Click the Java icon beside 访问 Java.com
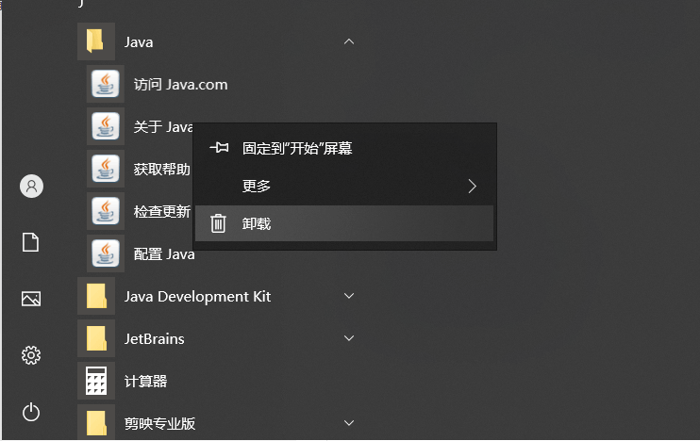 tap(106, 84)
